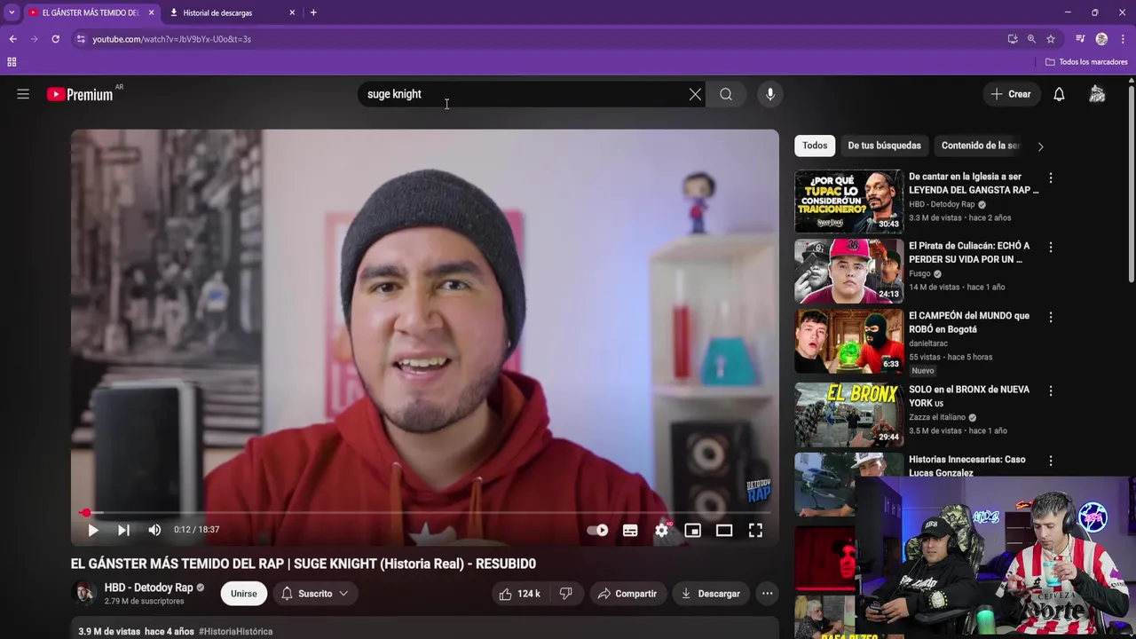The height and width of the screenshot is (639, 1136).
Task: Mute the video volume
Action: coord(154,530)
